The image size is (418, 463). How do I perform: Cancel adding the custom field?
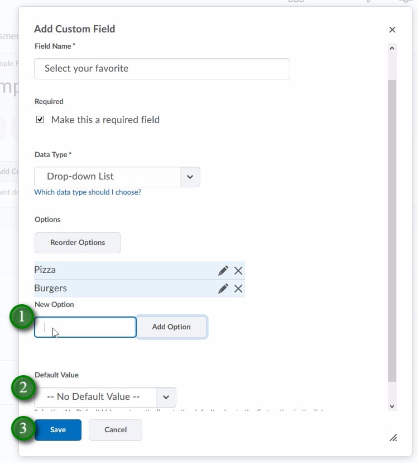point(116,430)
